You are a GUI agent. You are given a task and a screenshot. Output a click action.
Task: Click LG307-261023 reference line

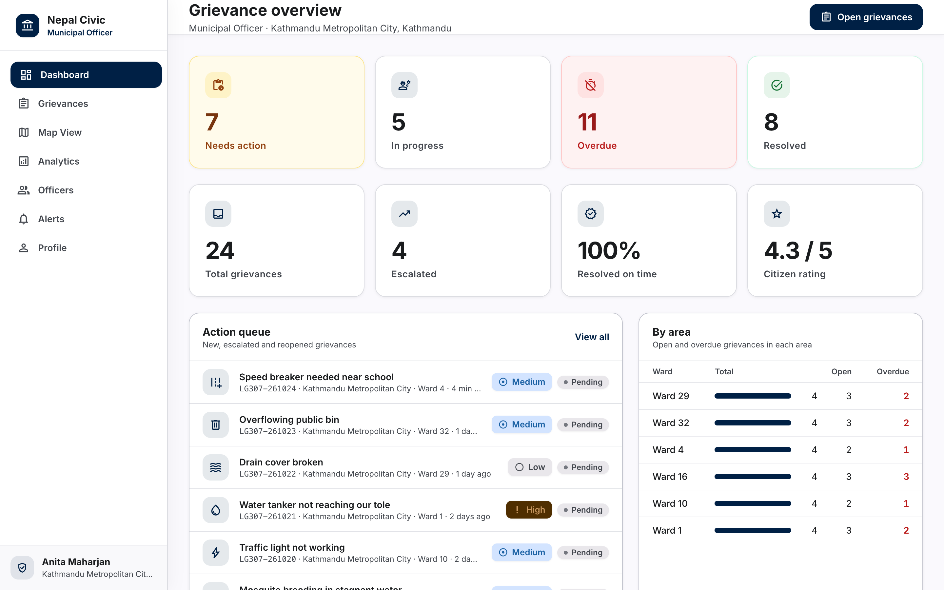point(358,431)
